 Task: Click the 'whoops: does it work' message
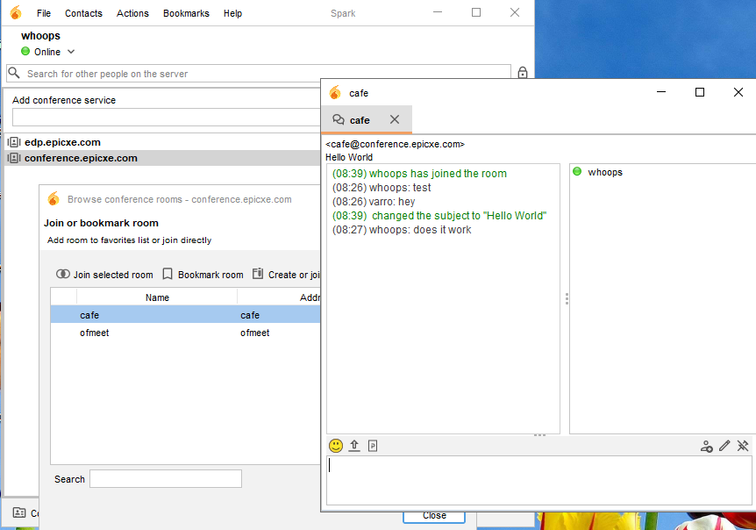[402, 230]
